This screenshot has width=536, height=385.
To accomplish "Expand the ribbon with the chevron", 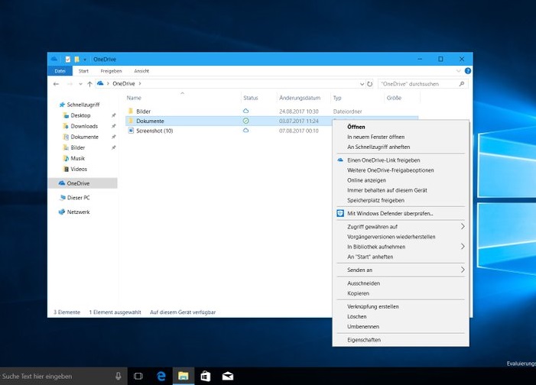I will [459, 71].
